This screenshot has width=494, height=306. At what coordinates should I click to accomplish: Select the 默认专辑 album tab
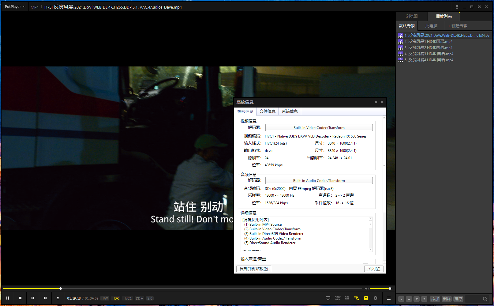coord(406,26)
